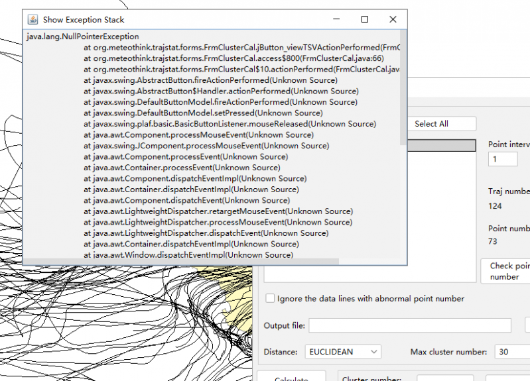Close the Show Exception Stack window

point(393,20)
